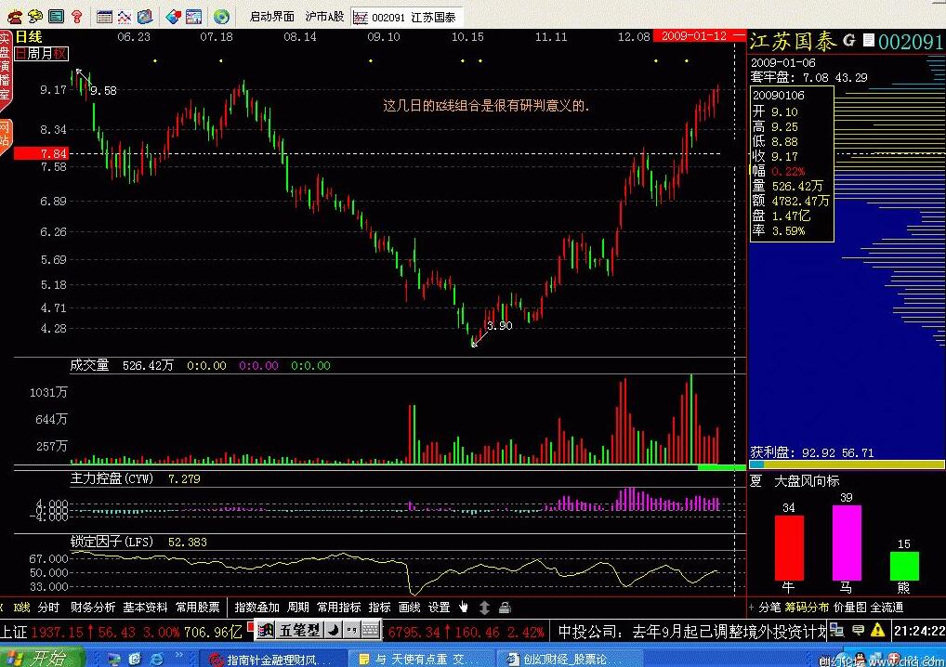Click the yellow dragon toolbar icon
Viewport: 946px width, 667px height.
click(x=35, y=17)
